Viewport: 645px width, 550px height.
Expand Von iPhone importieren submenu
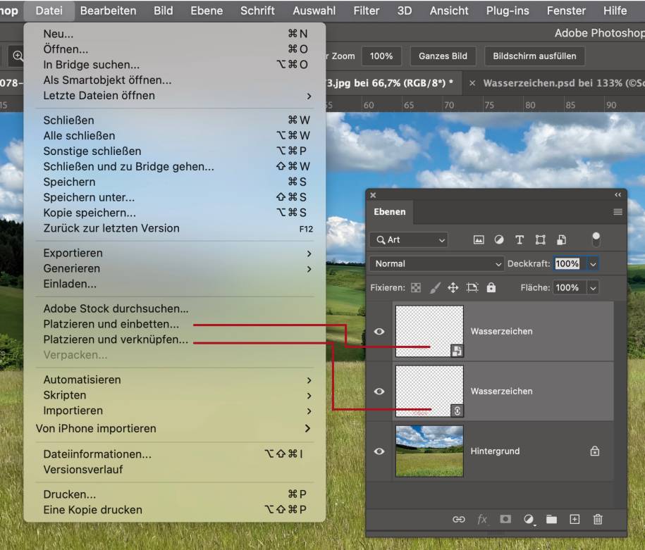coord(175,429)
